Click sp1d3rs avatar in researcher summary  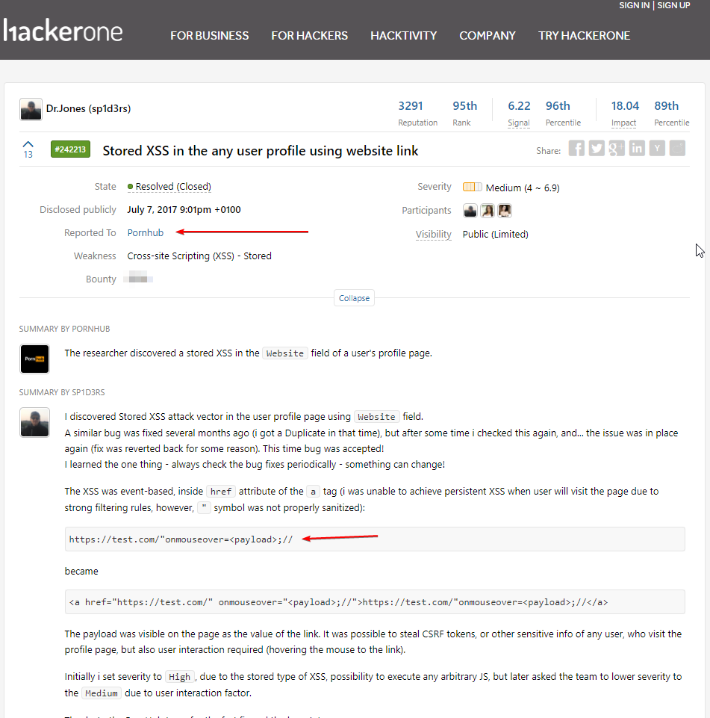point(34,422)
